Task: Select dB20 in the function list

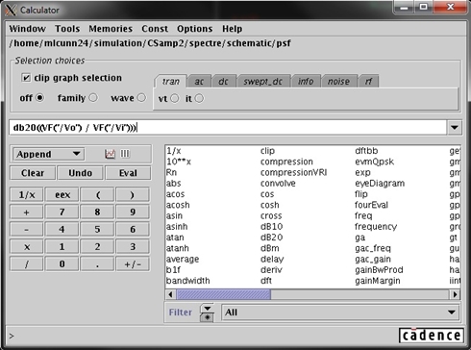Action: [271, 237]
